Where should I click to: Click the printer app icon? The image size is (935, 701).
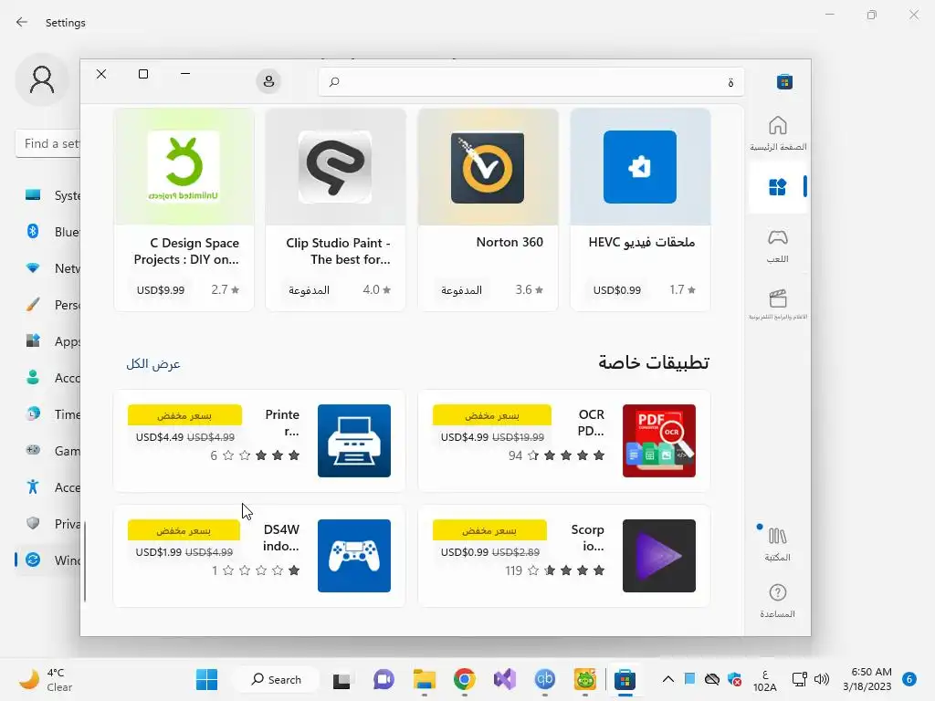354,441
